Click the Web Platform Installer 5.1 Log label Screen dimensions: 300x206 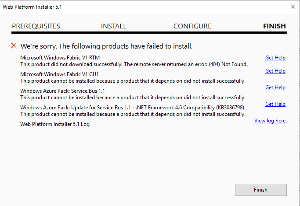pyautogui.click(x=55, y=124)
